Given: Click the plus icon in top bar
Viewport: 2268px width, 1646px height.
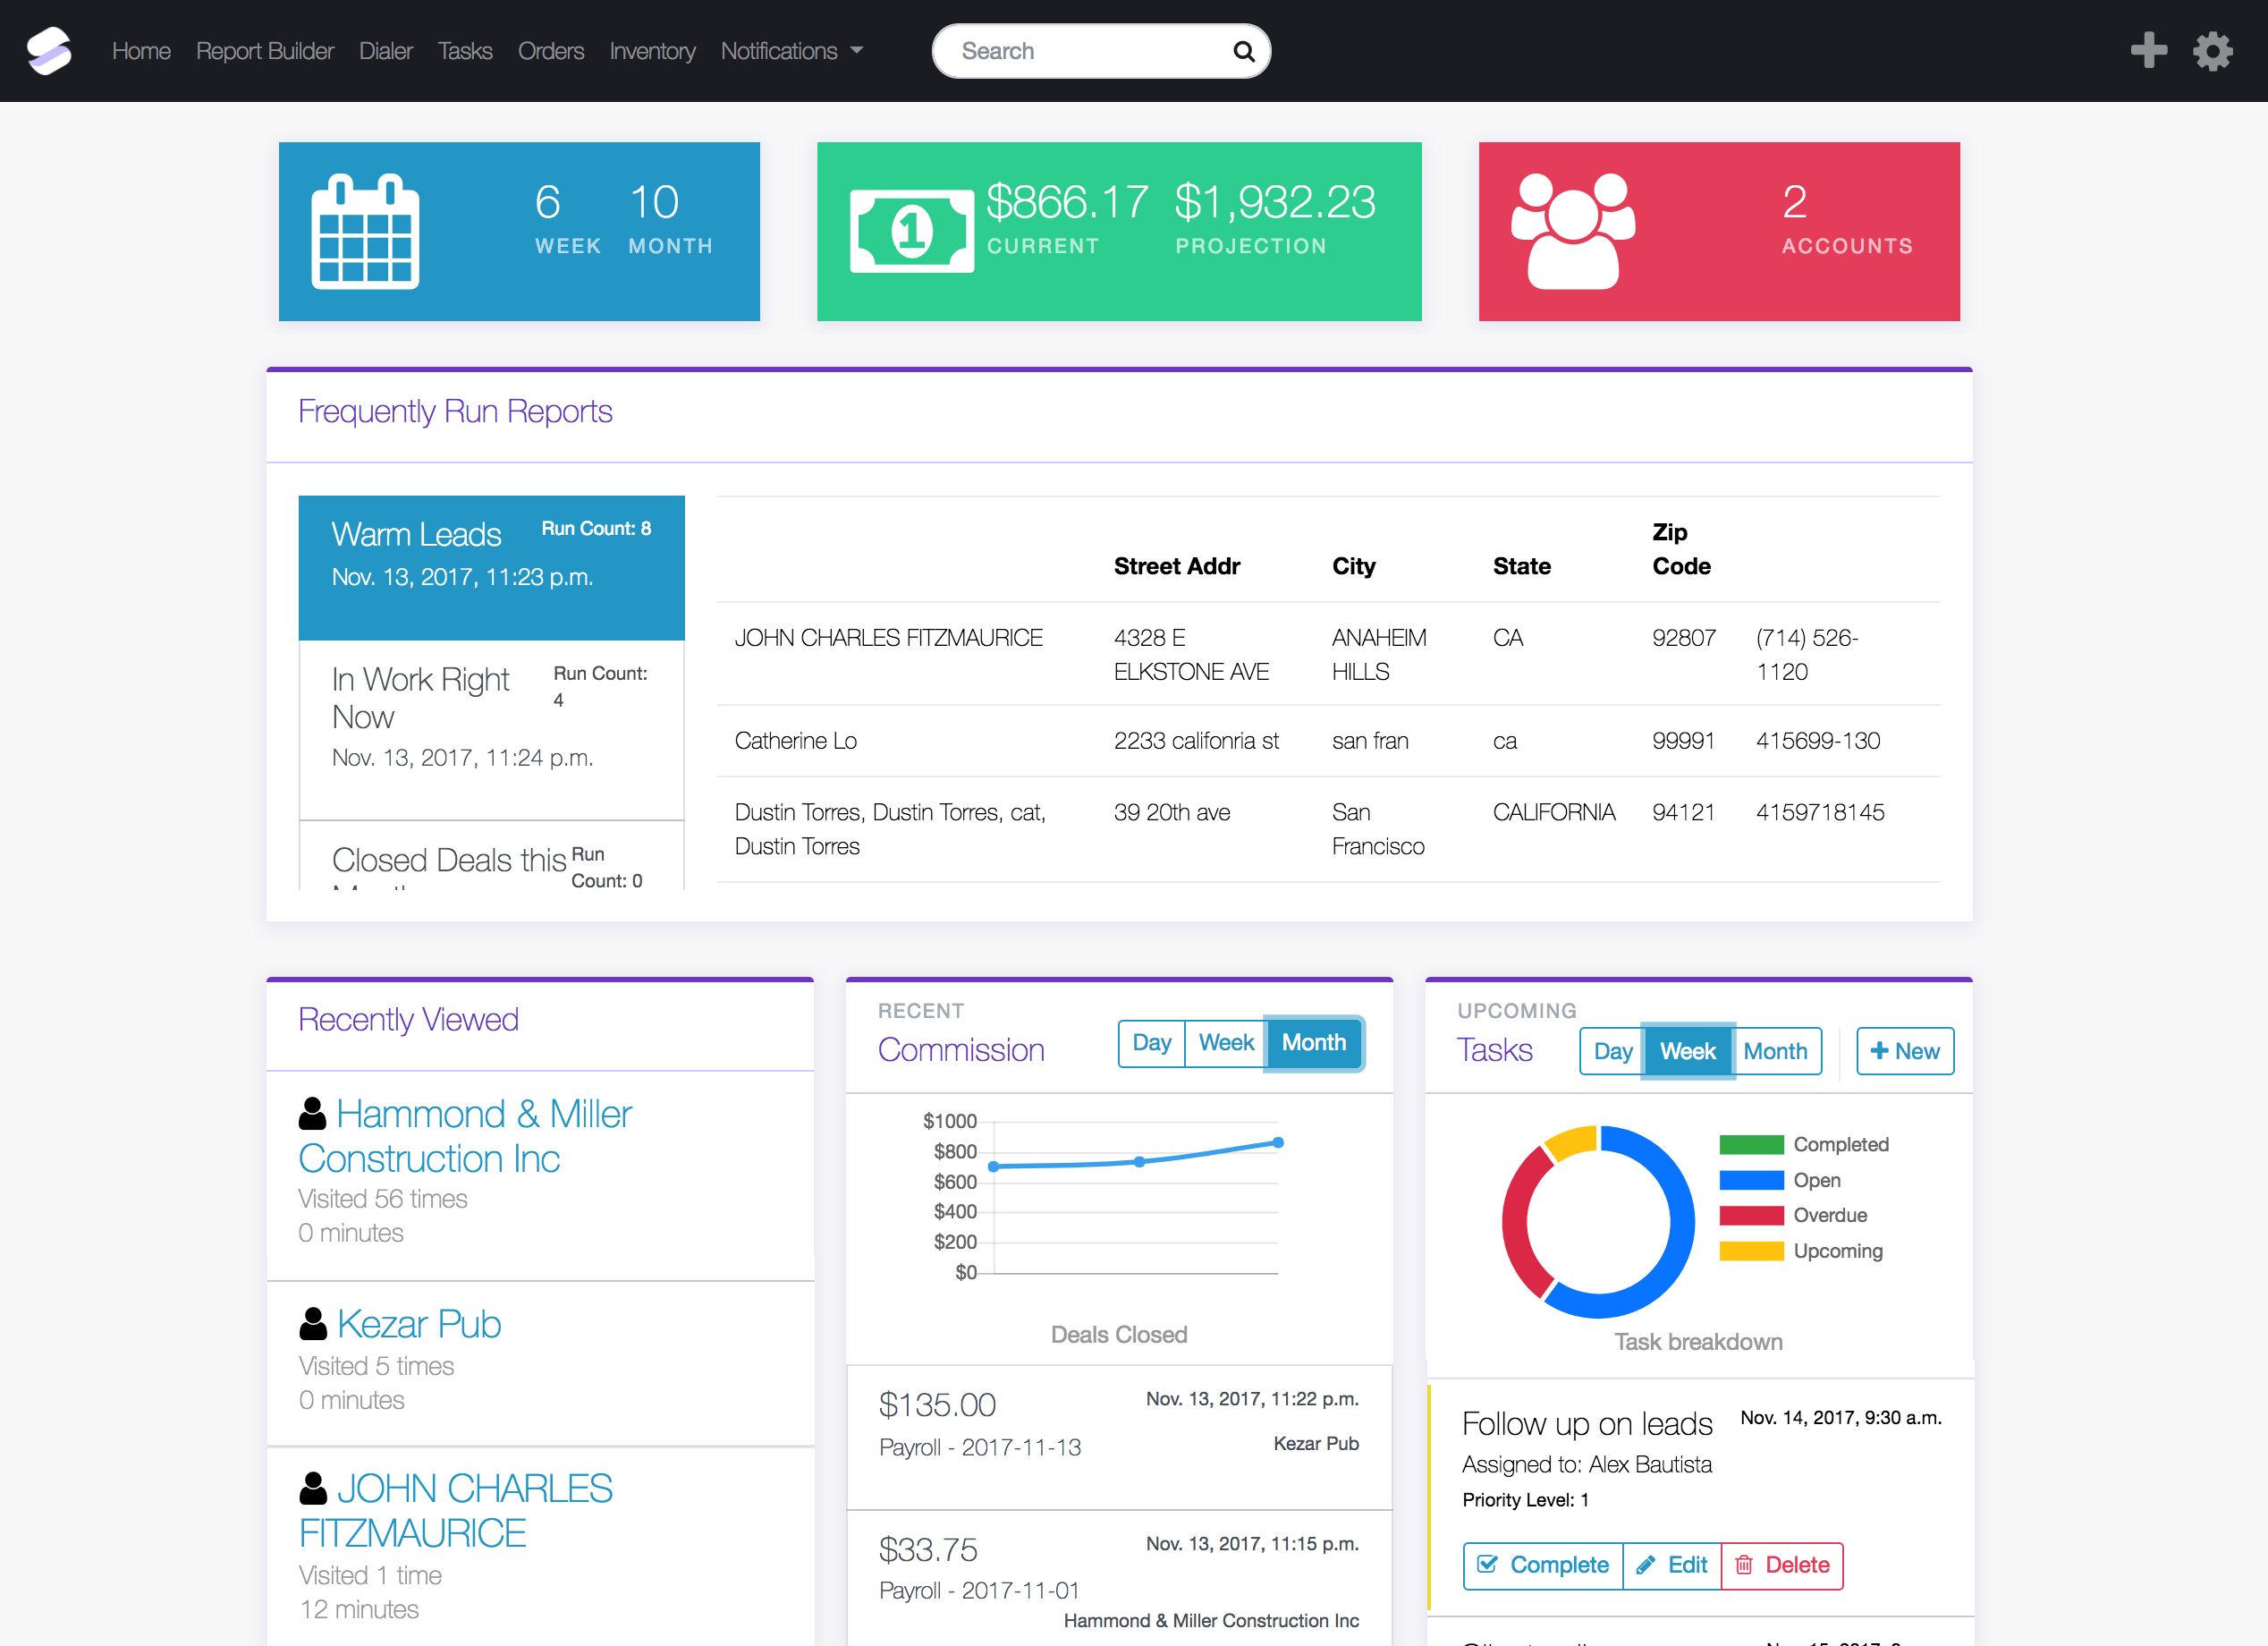Looking at the screenshot, I should pyautogui.click(x=2148, y=50).
